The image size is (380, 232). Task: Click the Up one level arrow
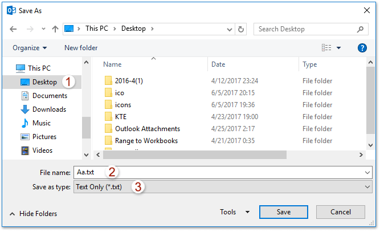click(55, 29)
